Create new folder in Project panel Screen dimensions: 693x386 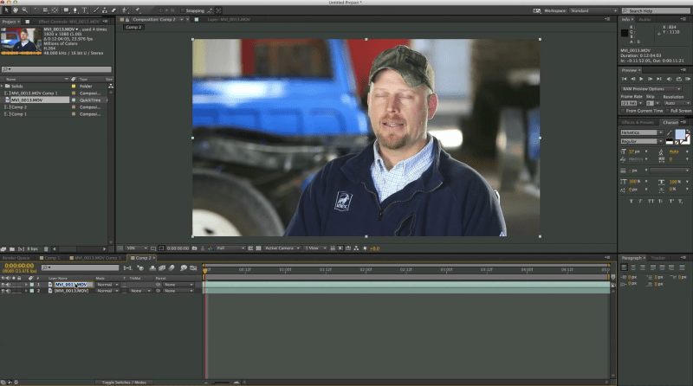(12, 249)
